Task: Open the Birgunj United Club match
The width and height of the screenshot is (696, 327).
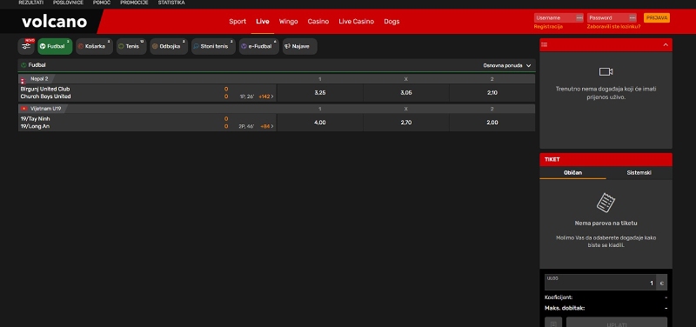Action: coord(45,90)
